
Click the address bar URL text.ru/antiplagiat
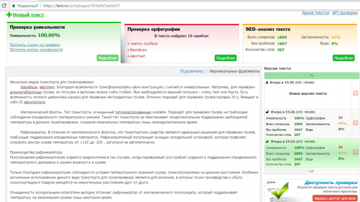(81, 6)
